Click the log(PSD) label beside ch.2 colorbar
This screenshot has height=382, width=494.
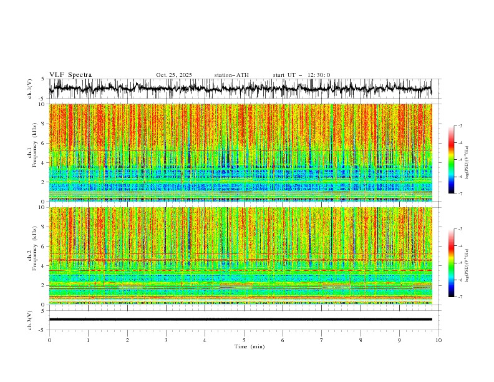467,266
